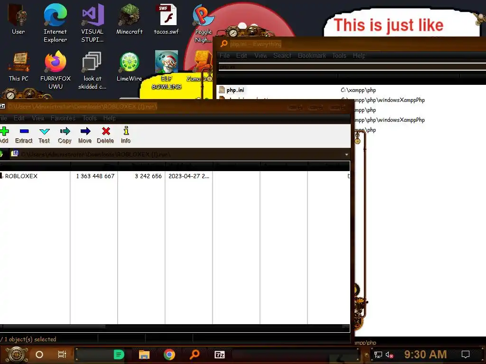Click the steampunk Start button on taskbar
486x364 pixels.
(17, 355)
